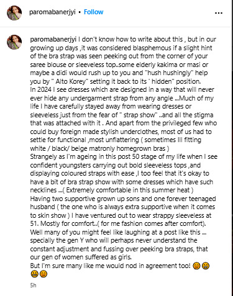The image size is (233, 296).
Task: Click the Follow link beside the username
Action: [x=93, y=12]
